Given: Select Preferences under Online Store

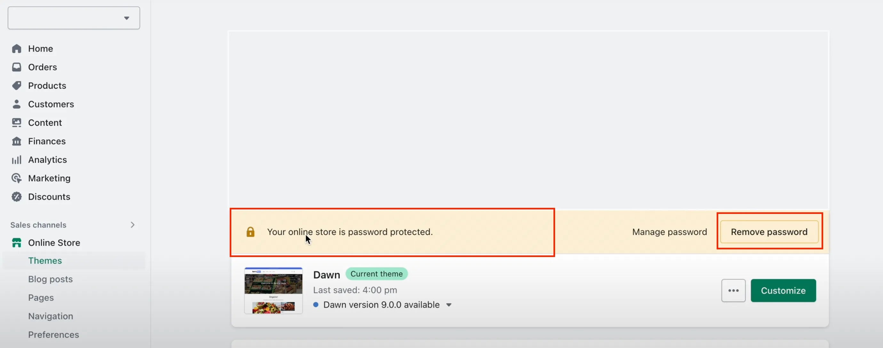Looking at the screenshot, I should [53, 335].
